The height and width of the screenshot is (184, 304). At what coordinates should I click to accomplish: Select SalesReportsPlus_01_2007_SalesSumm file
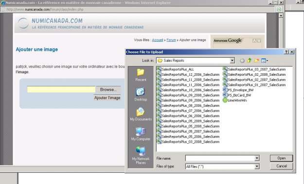(x=254, y=85)
